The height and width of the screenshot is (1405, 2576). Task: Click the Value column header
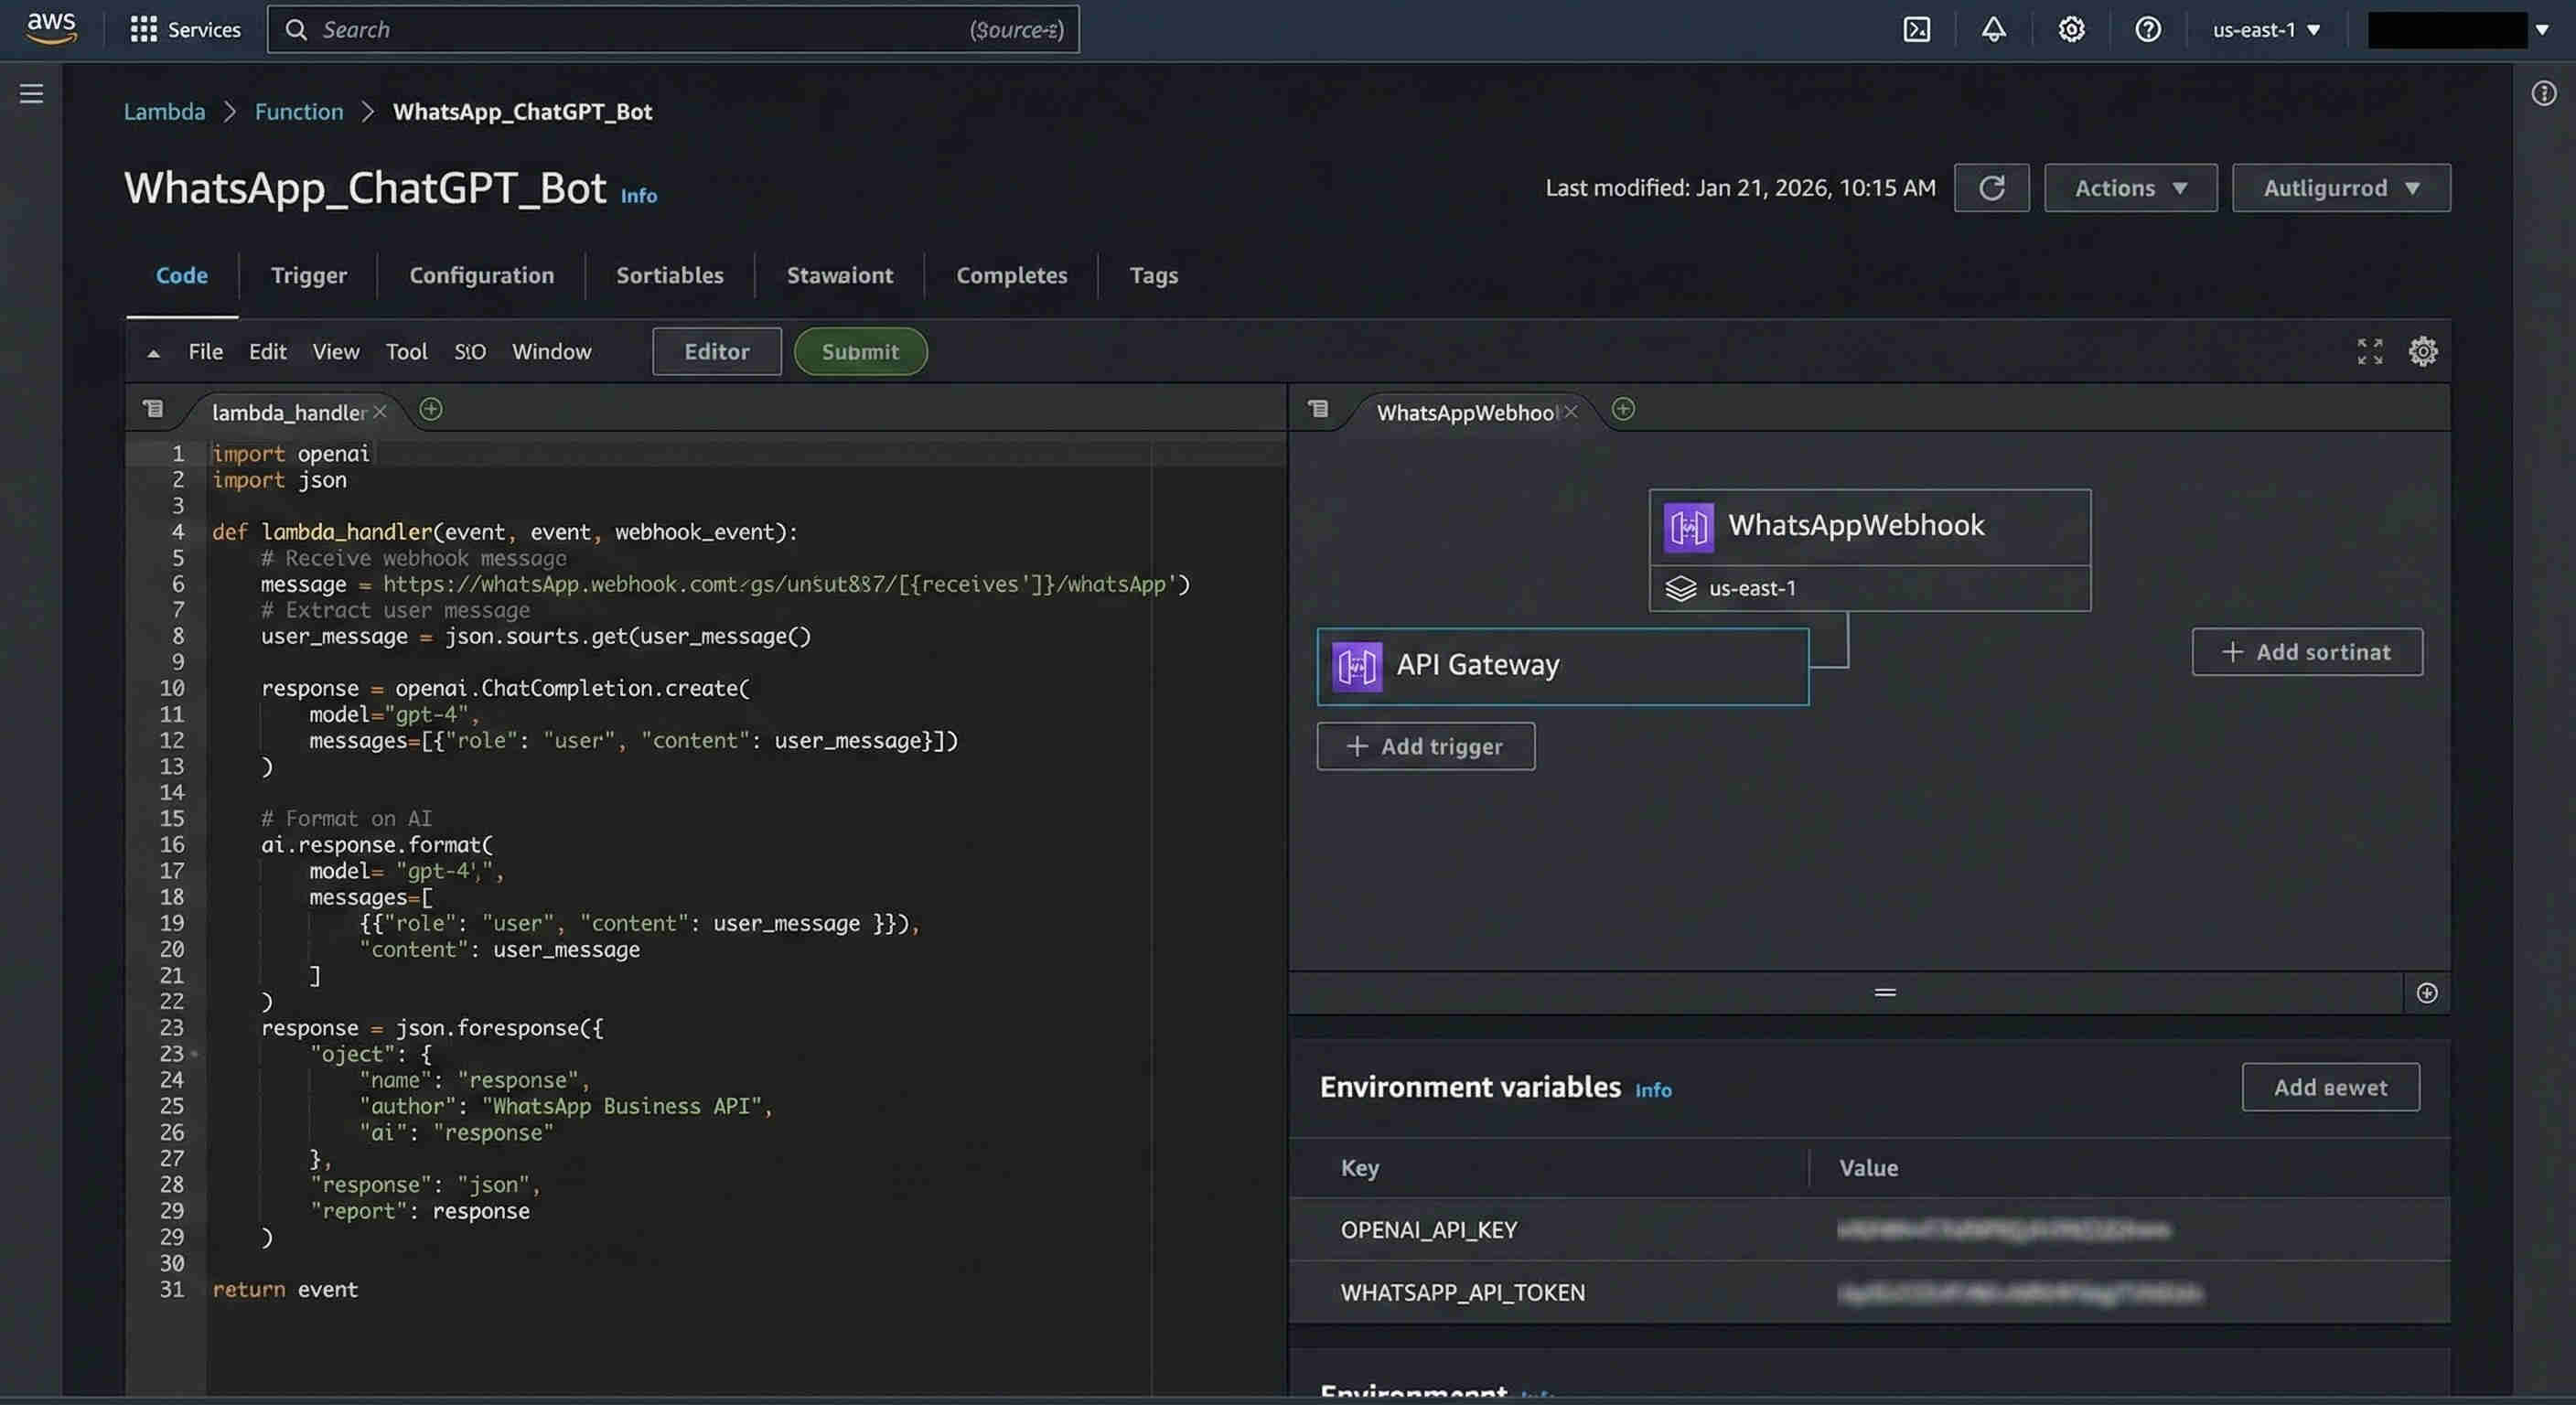click(1868, 1167)
